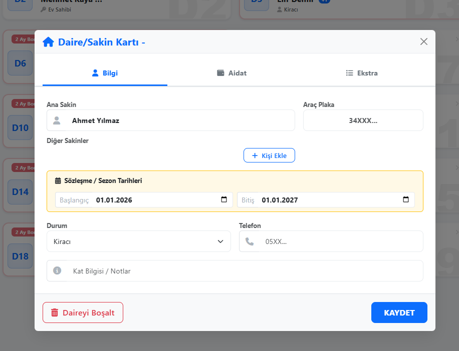Click the person icon beside Ahmet Yılmaz
Image resolution: width=459 pixels, height=351 pixels.
57,120
